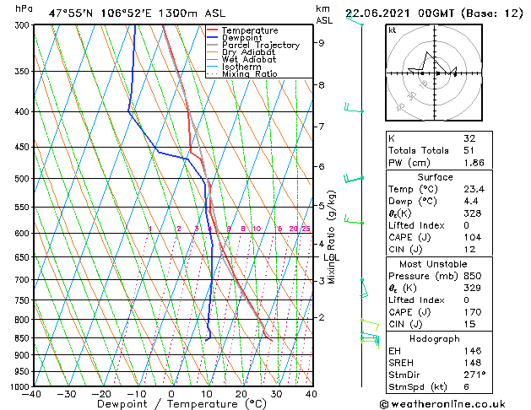Click the date '22.06.2021 00GMT (Base: 12)'
This screenshot has width=531, height=410.
point(434,13)
